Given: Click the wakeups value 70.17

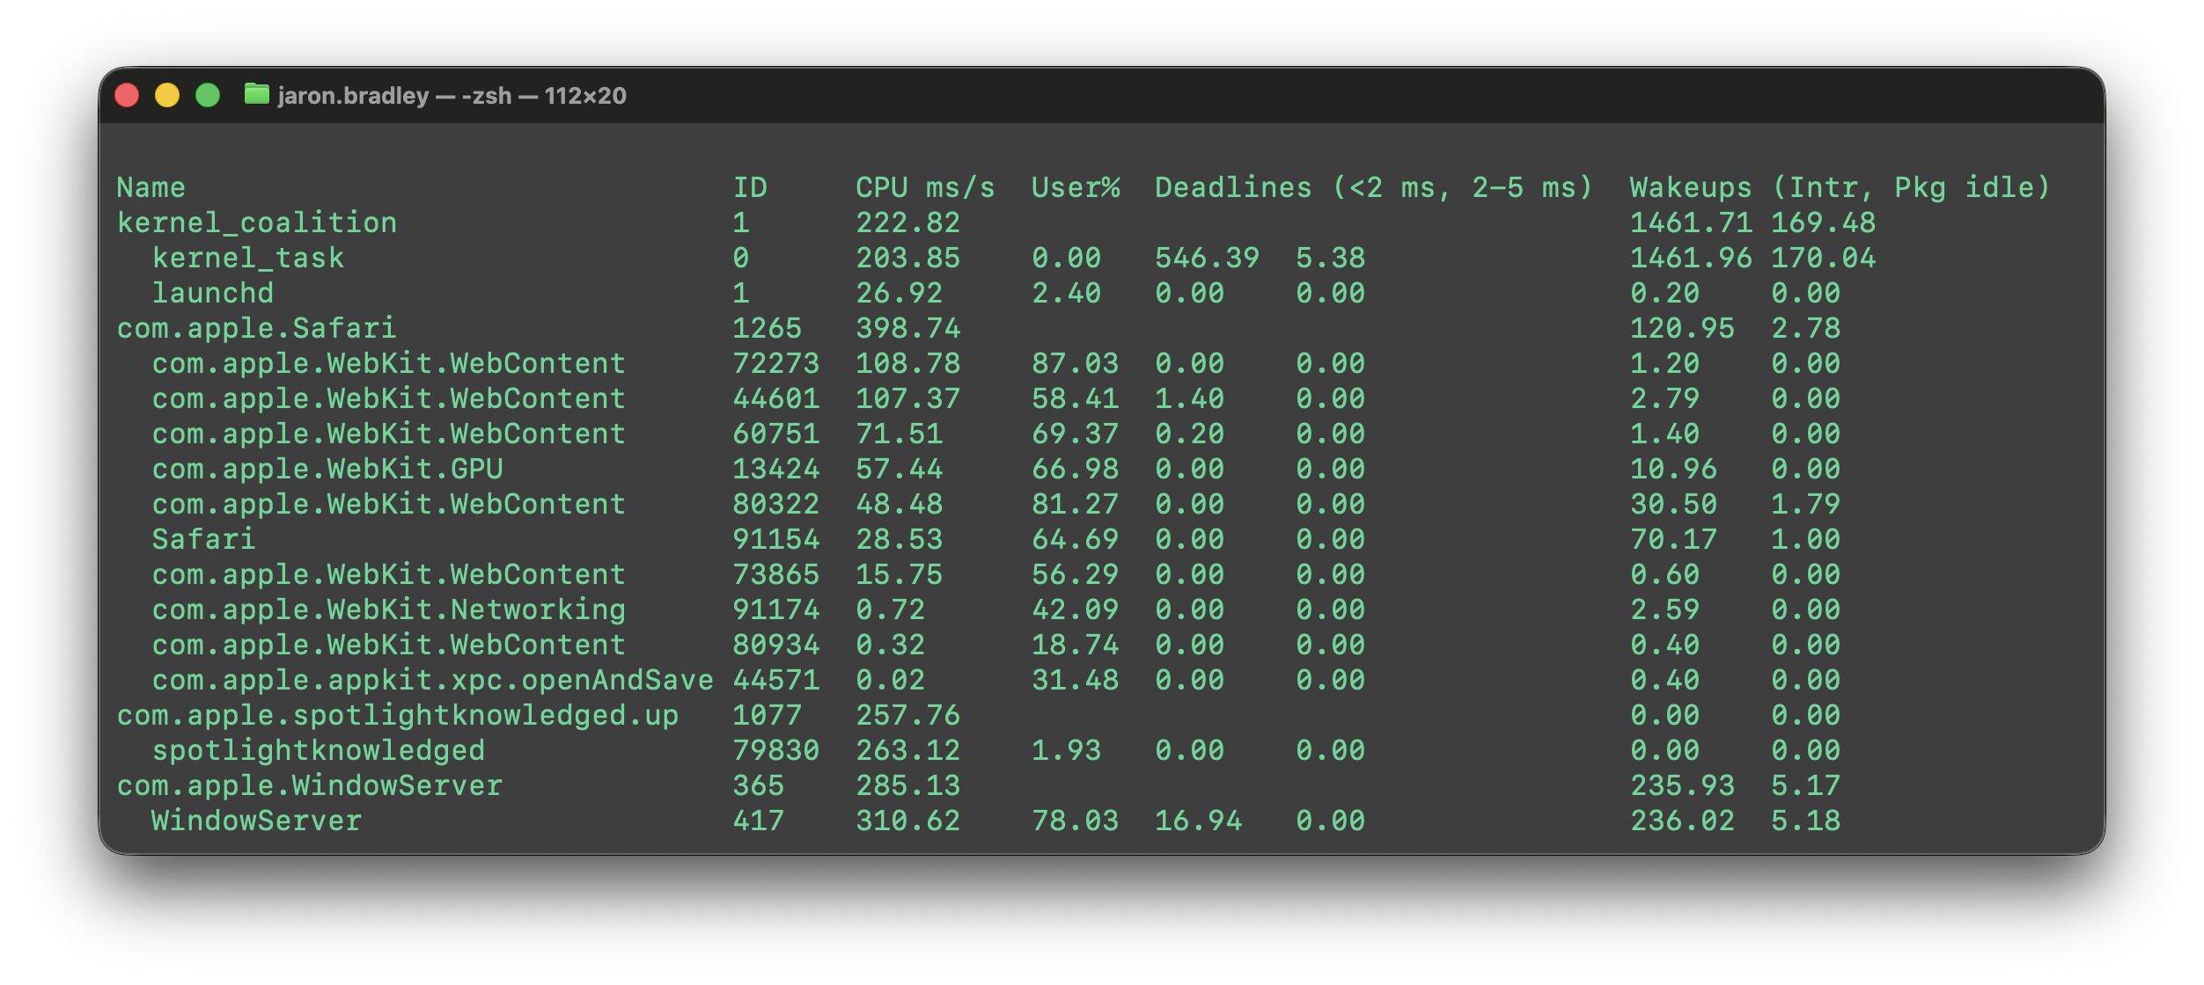Looking at the screenshot, I should [1673, 539].
